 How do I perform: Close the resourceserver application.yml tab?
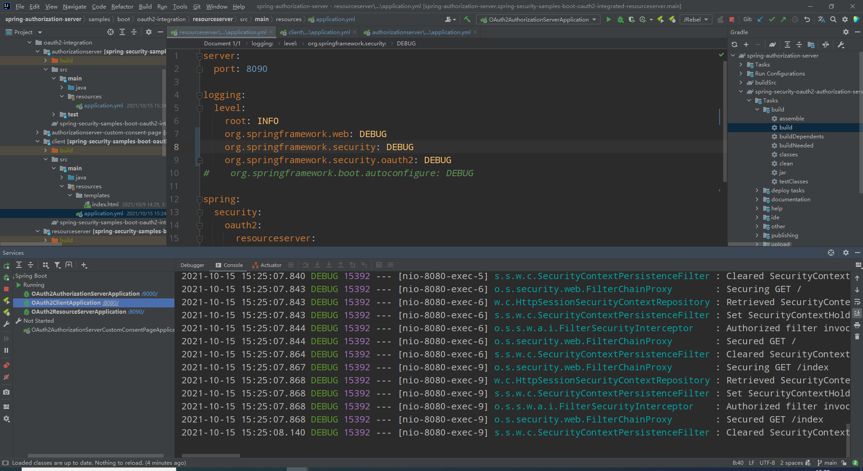[271, 32]
